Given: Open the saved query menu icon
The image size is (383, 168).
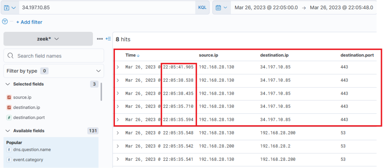Looking at the screenshot, I should 9,7.
